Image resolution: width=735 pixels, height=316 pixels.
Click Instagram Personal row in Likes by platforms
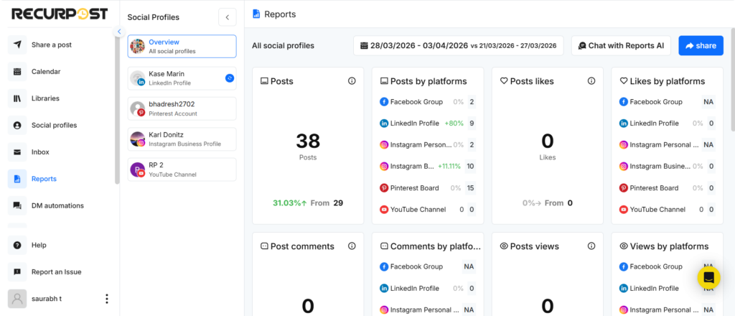tap(668, 145)
